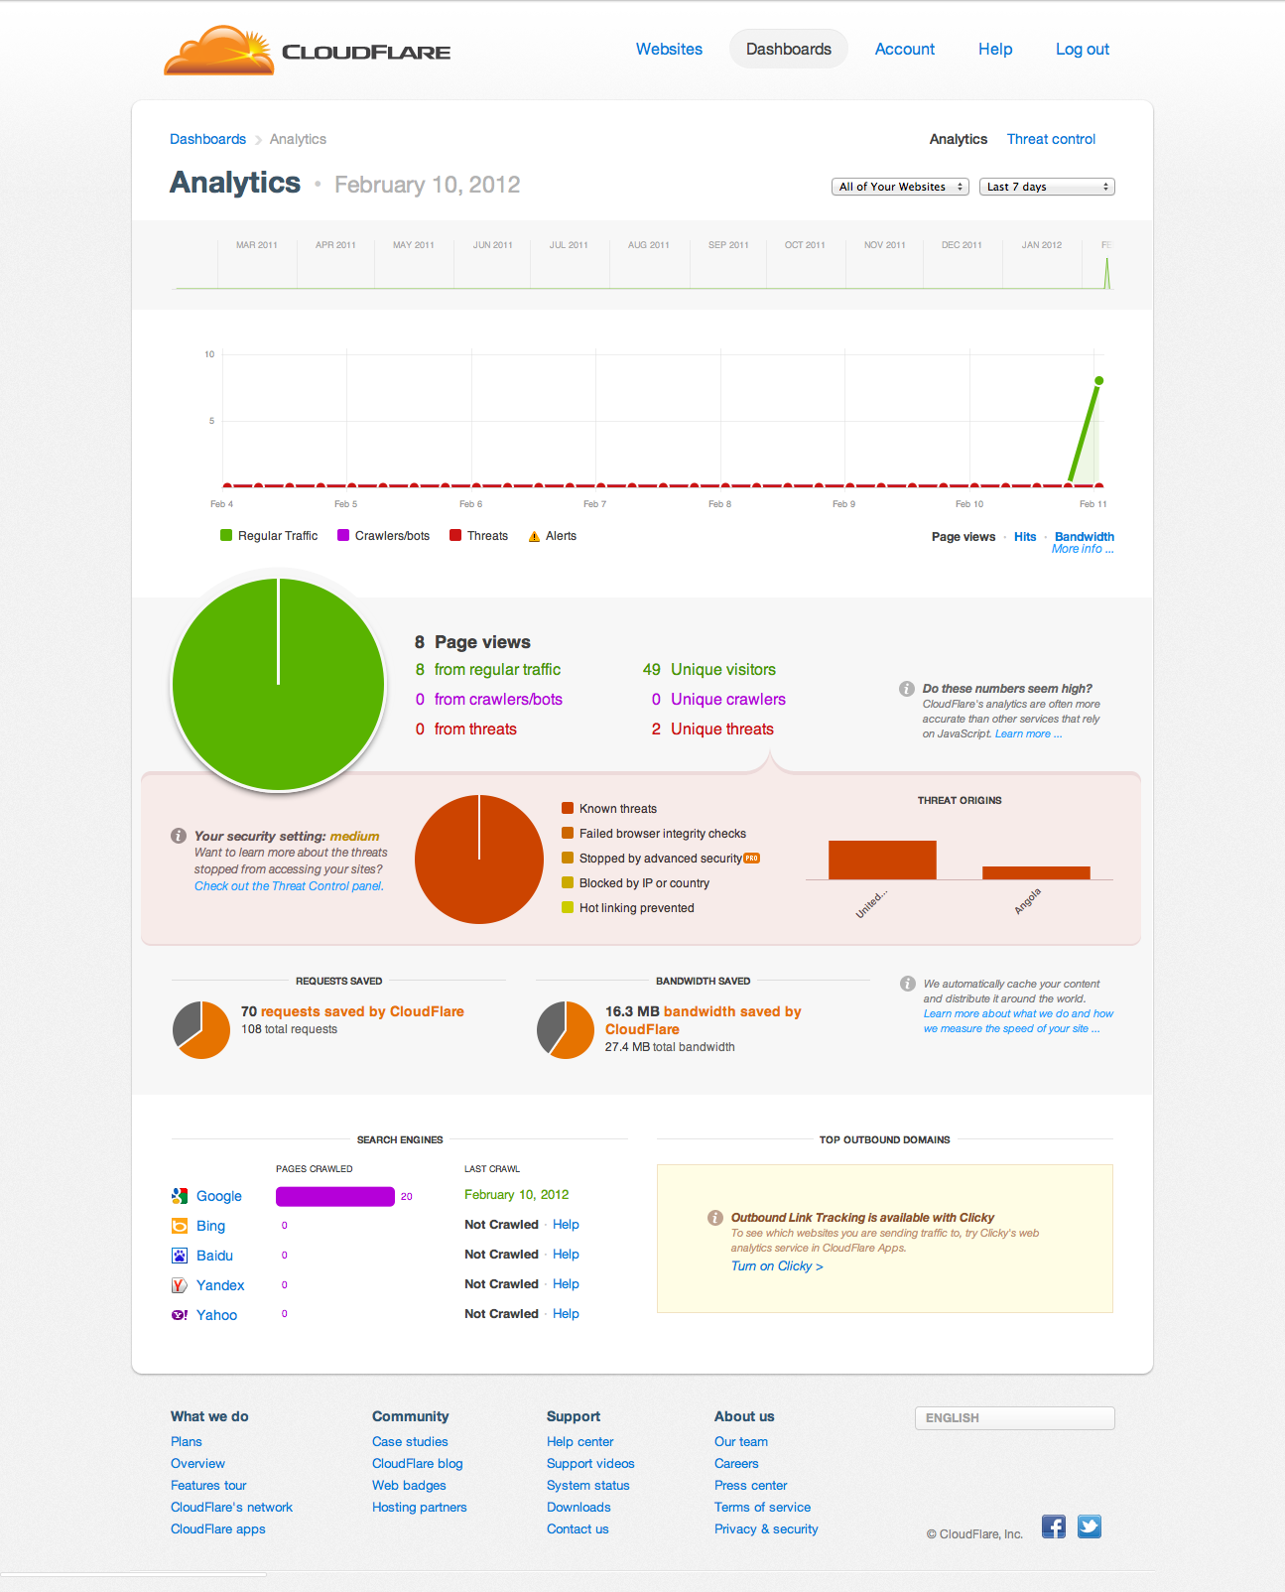Open Plans in footer
Image resolution: width=1285 pixels, height=1592 pixels.
(x=187, y=1441)
